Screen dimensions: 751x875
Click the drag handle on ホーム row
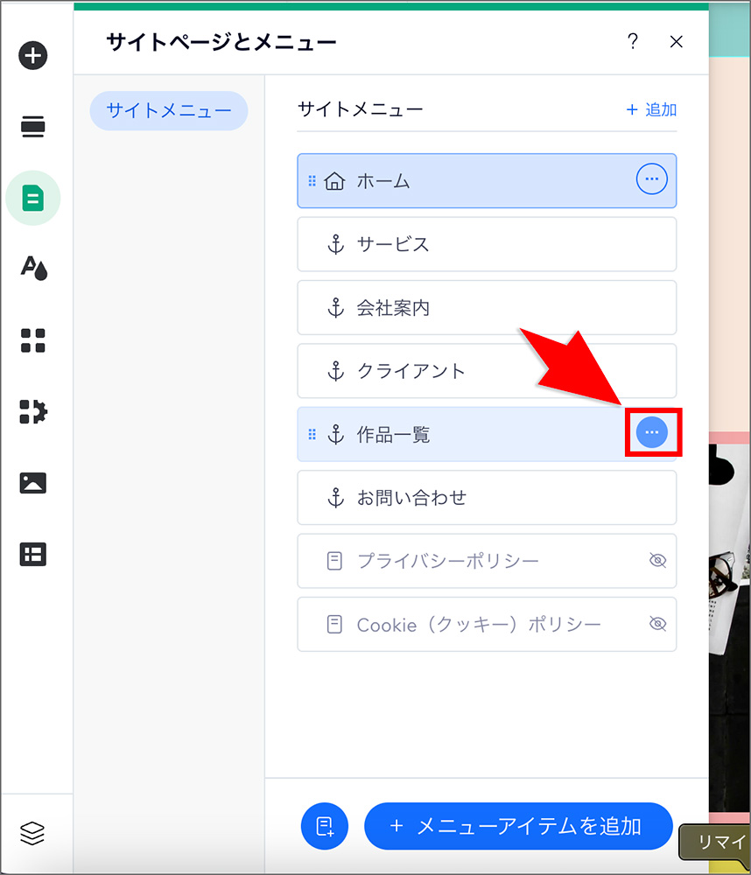(312, 181)
